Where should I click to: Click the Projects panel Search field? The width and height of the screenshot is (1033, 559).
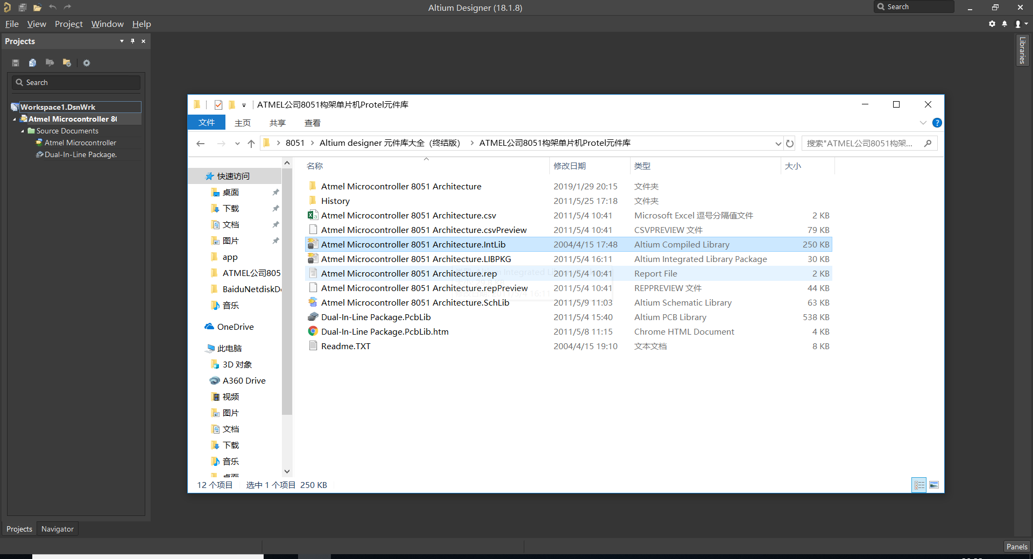pos(76,82)
